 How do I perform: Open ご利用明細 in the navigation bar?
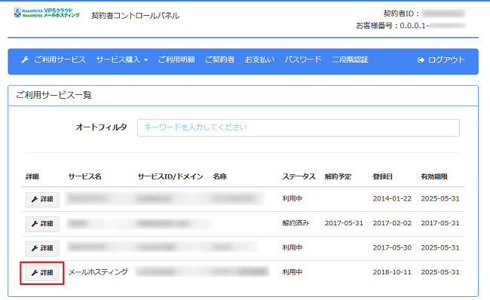[176, 60]
